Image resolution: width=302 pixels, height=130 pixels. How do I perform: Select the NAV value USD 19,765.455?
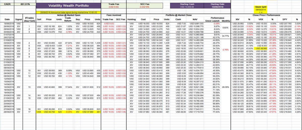pos(195,101)
